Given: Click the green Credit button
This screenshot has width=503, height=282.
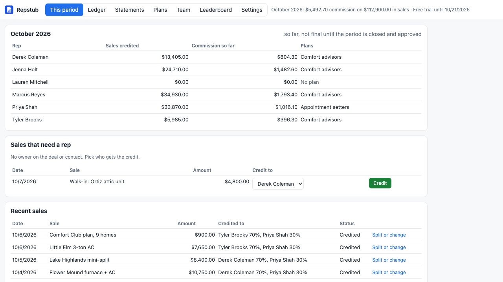Looking at the screenshot, I should tap(380, 183).
